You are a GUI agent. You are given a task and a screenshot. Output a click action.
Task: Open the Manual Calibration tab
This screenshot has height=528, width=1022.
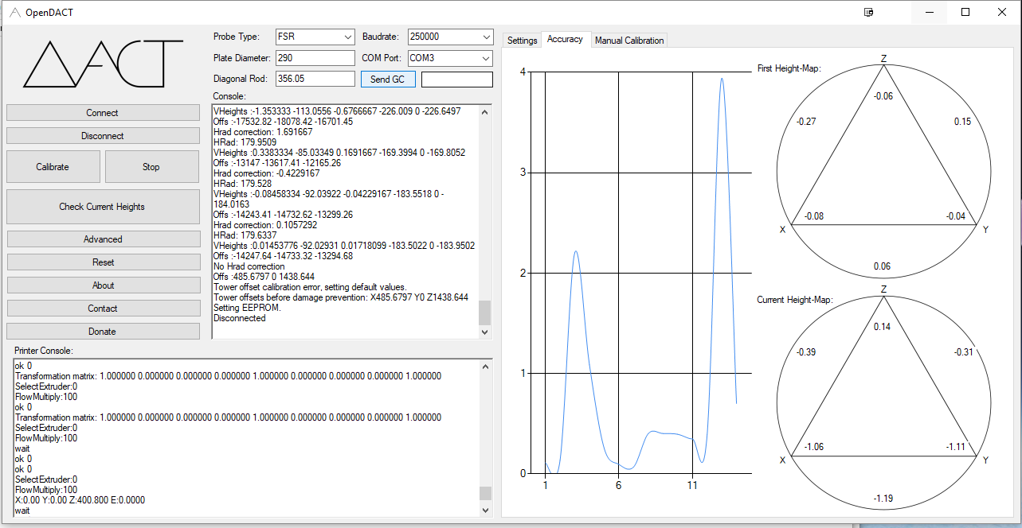[629, 41]
